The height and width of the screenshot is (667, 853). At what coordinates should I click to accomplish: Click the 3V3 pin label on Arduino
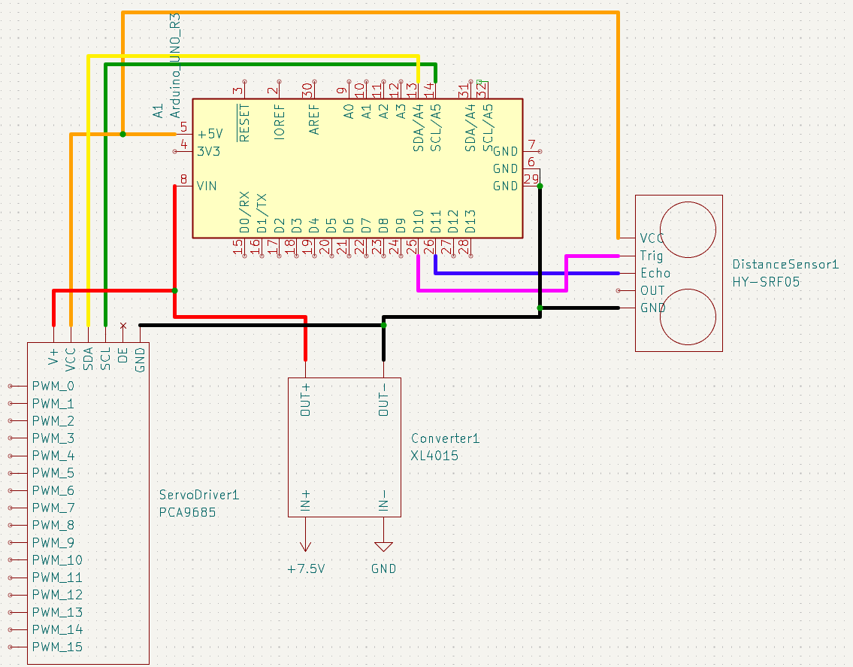tap(208, 151)
